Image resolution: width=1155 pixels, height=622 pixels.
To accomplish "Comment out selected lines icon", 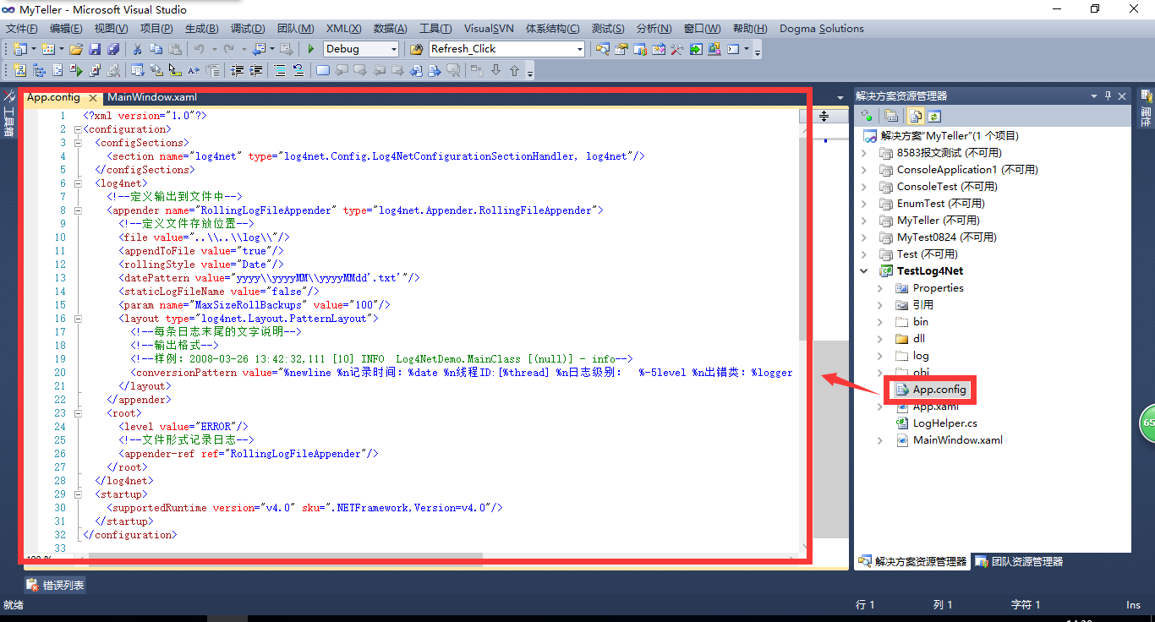I will pyautogui.click(x=280, y=70).
